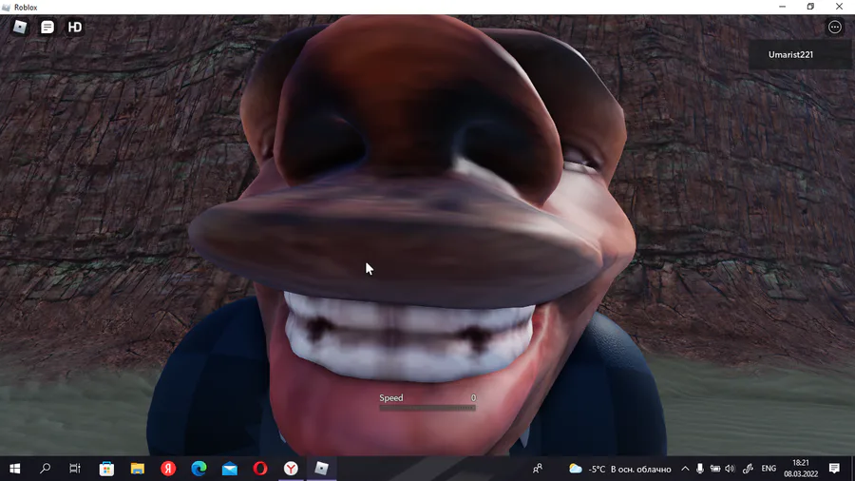Screen dimensions: 855x481
Task: Switch the ENG input language
Action: coord(769,469)
